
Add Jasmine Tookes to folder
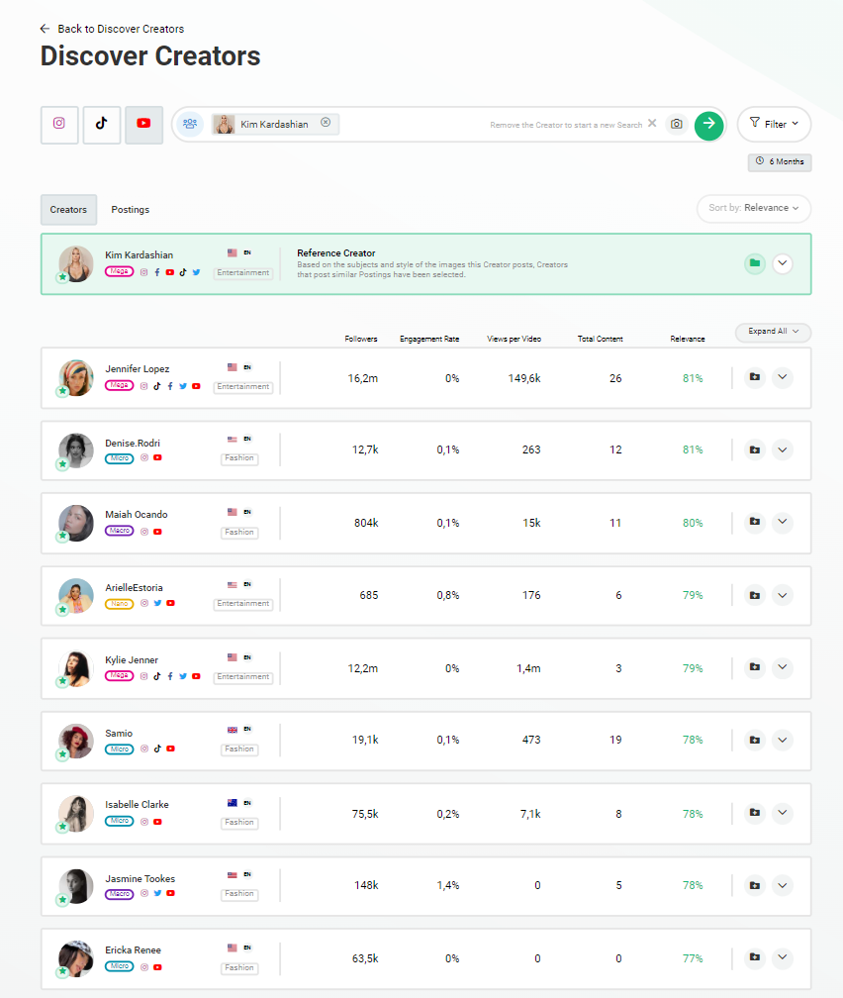[x=755, y=885]
